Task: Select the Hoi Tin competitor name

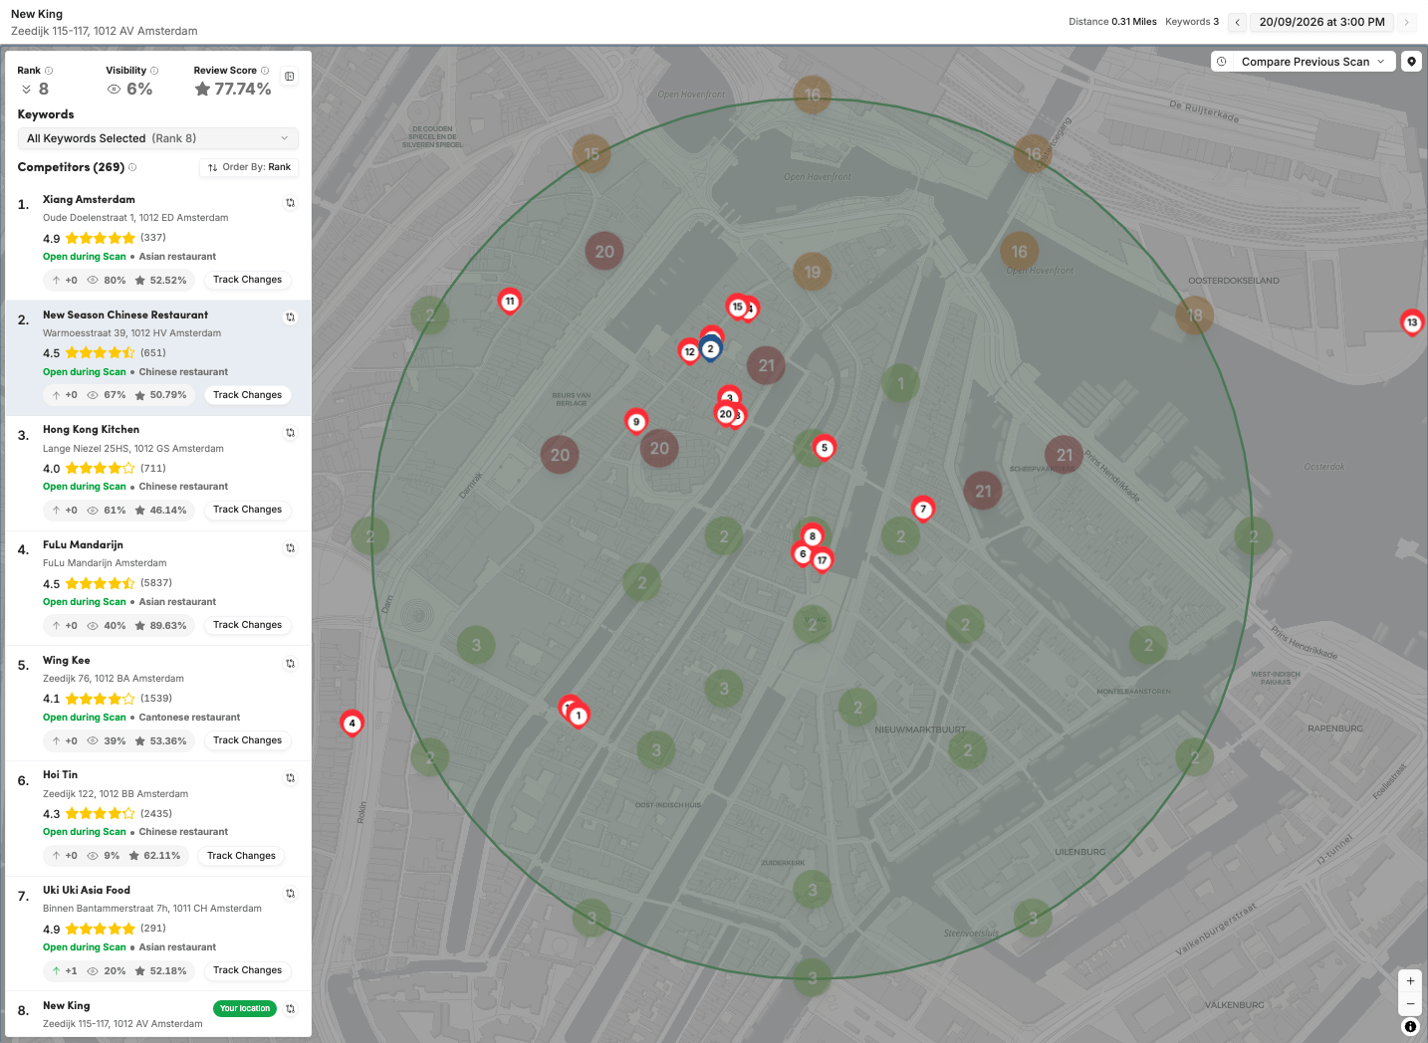Action: pyautogui.click(x=60, y=775)
